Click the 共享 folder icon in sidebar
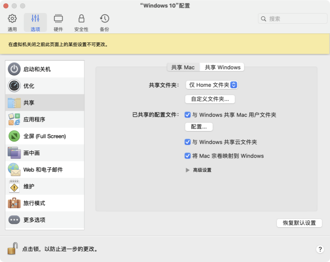Screen dimensions: 330x262 tap(14, 102)
